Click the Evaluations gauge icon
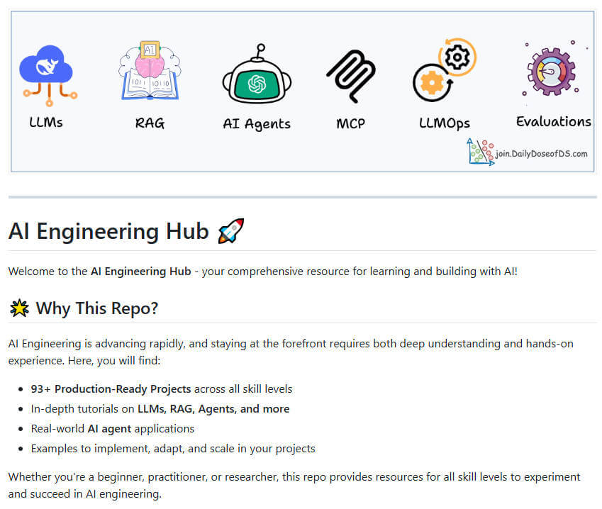Image resolution: width=602 pixels, height=509 pixels. [552, 69]
